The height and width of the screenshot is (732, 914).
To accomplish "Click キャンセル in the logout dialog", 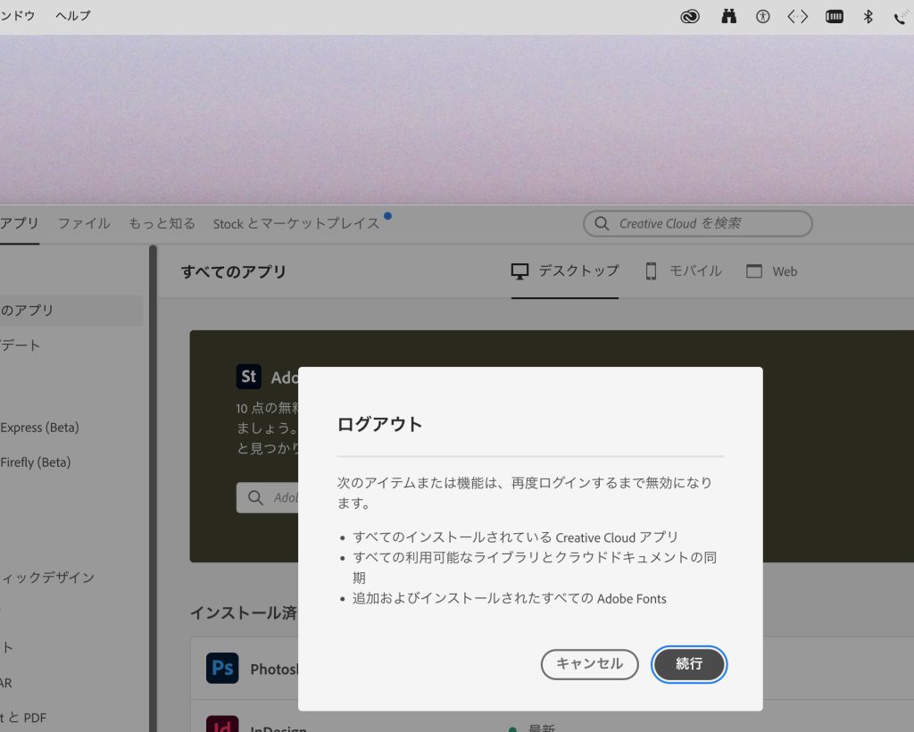I will point(589,664).
